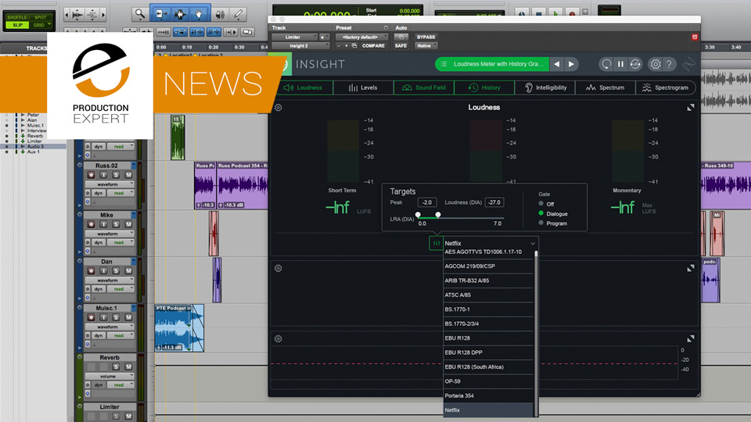This screenshot has height=422, width=751.
Task: Expand the Loudness panel to full view
Action: 690,108
